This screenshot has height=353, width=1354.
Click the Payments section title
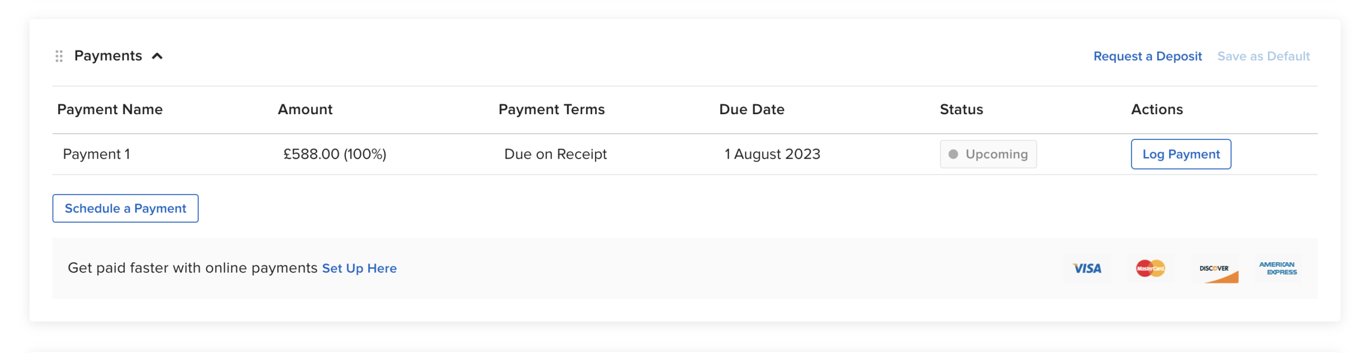[x=108, y=56]
